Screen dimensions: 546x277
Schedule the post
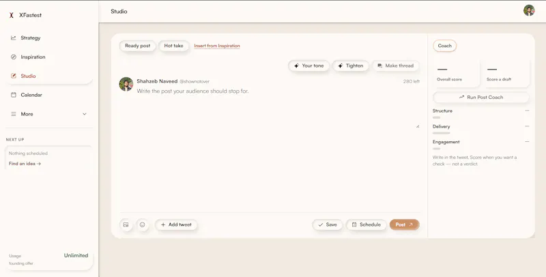pos(366,224)
